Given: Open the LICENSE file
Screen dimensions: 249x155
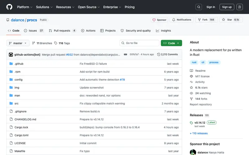Looking at the screenshot, I should (20, 143).
